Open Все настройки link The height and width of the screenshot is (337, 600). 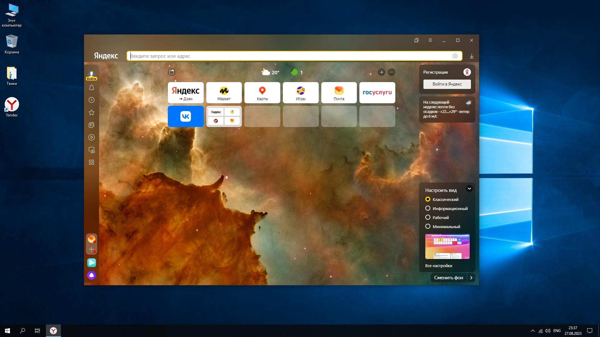(x=438, y=266)
